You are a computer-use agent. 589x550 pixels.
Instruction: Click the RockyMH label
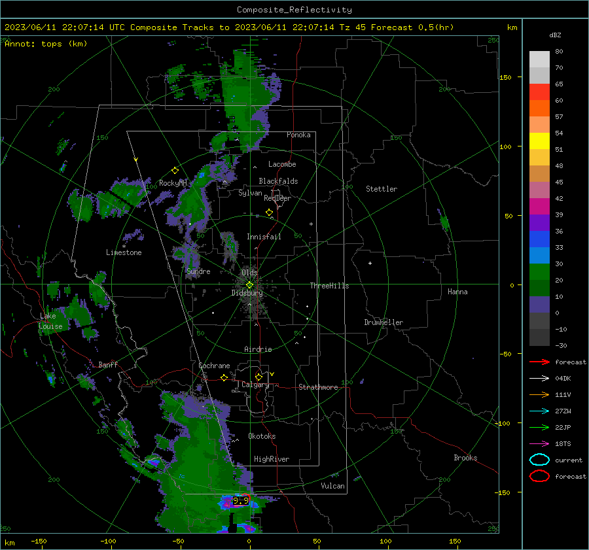click(173, 183)
